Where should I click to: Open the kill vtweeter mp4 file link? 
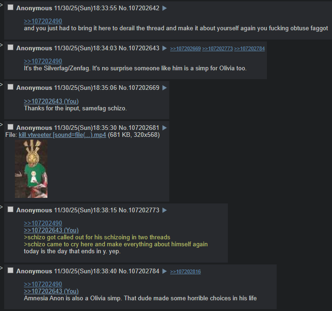click(x=62, y=135)
